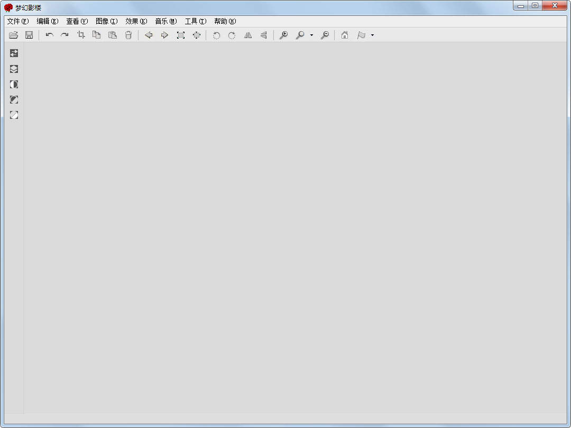Open the 文件 (File) menu
Viewport: 571px width, 428px height.
click(17, 21)
